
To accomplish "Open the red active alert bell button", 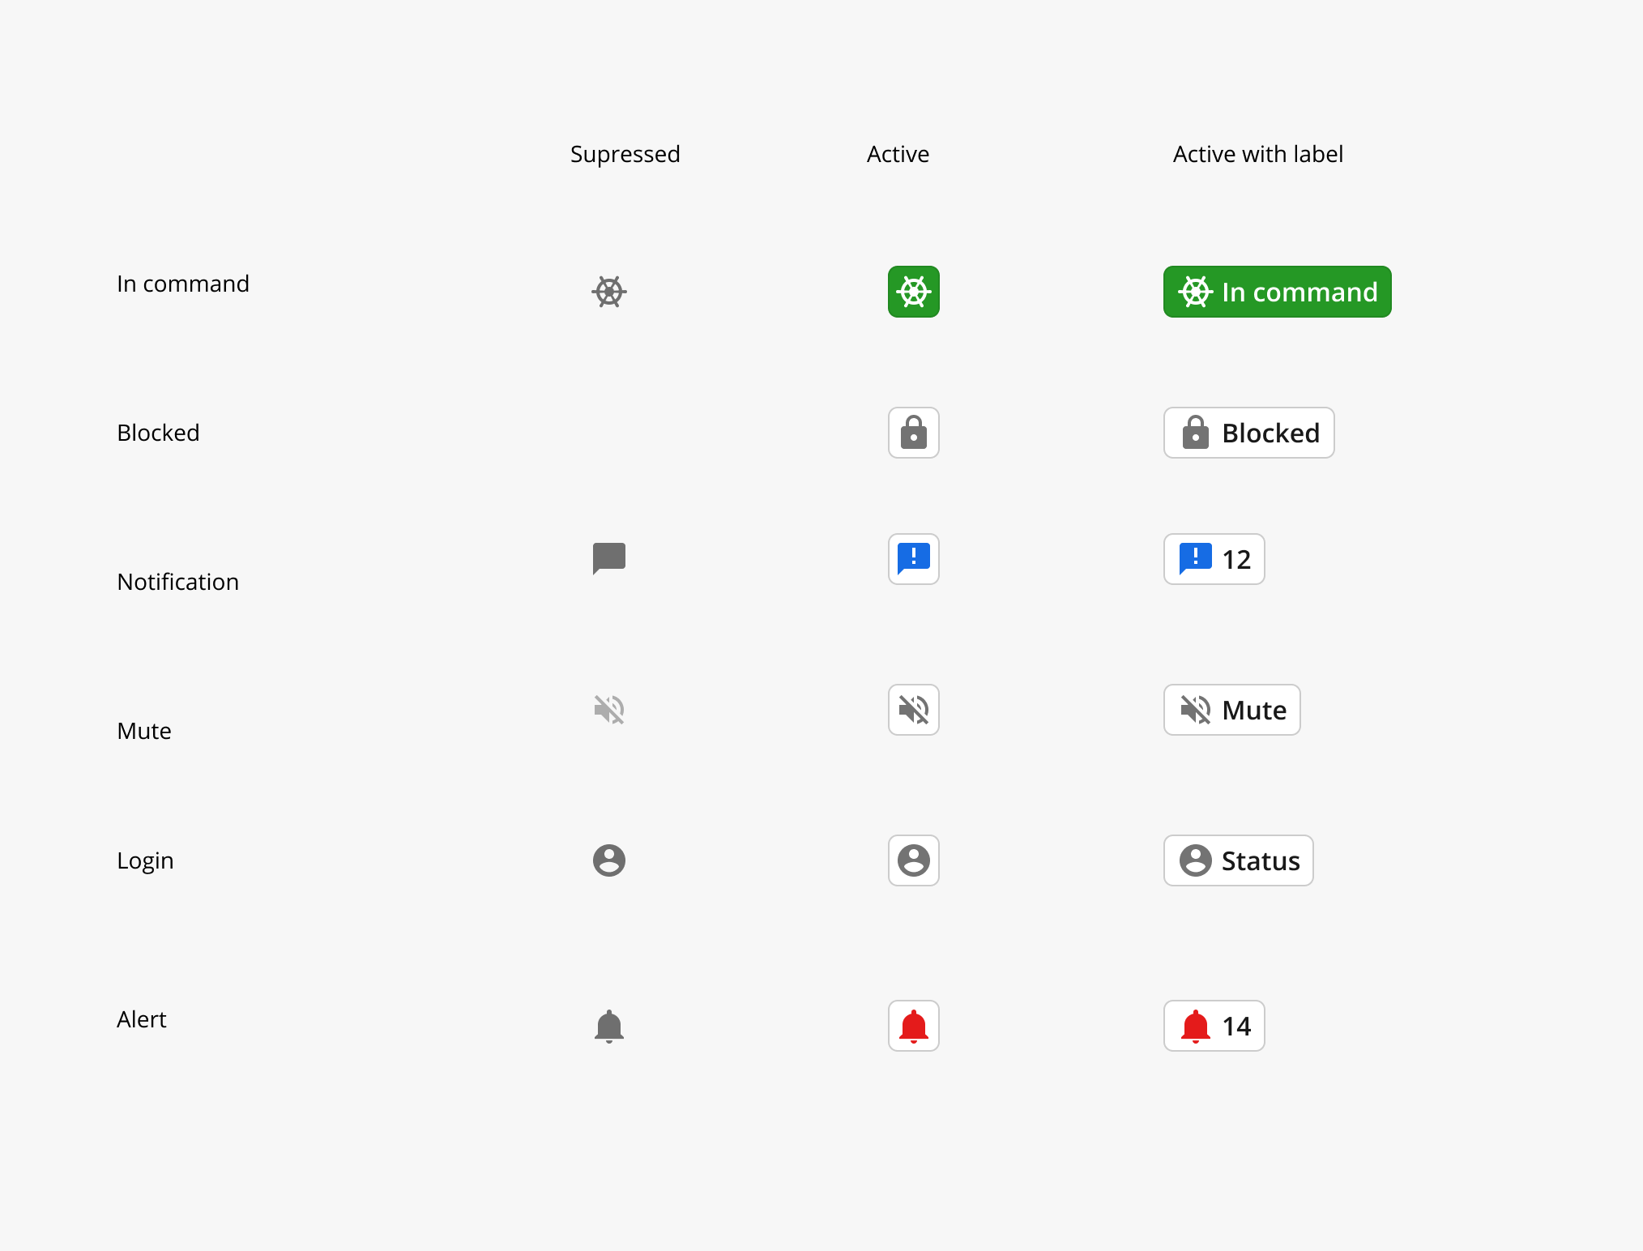I will 914,1026.
